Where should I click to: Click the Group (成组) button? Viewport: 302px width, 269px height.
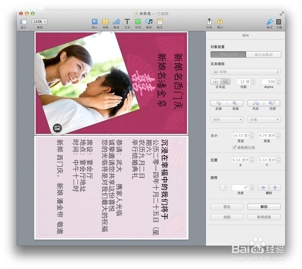[x=227, y=217]
